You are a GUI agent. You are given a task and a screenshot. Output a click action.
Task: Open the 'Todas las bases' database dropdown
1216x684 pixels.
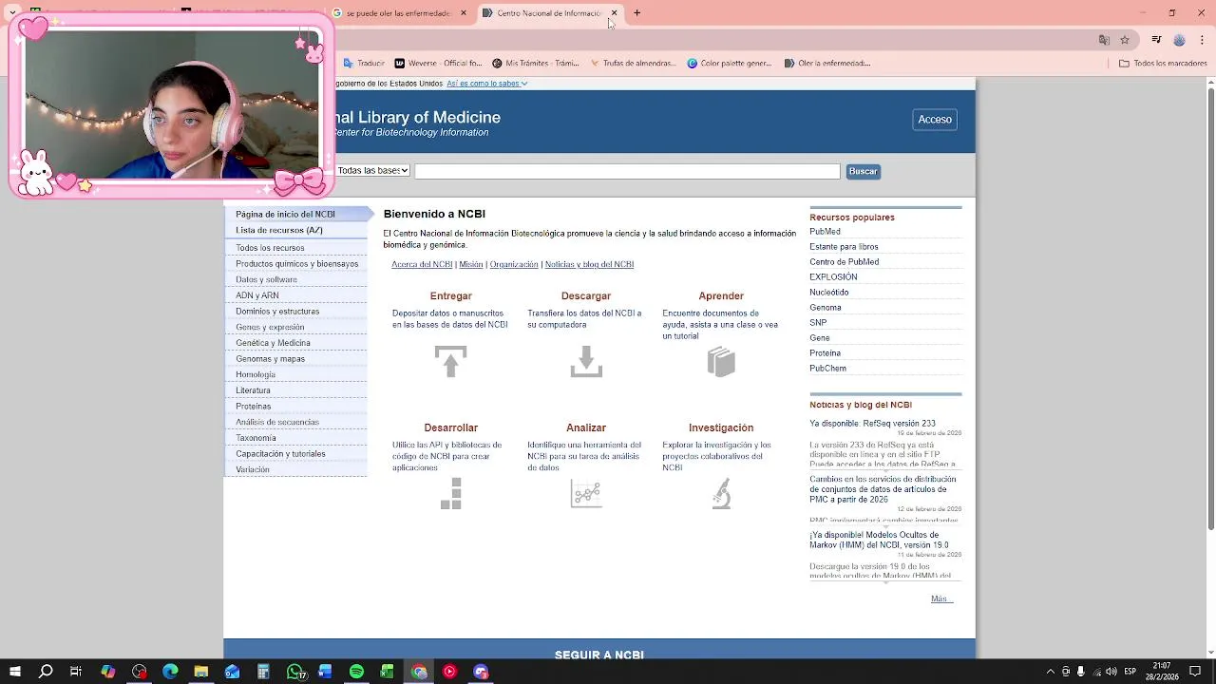(x=372, y=171)
